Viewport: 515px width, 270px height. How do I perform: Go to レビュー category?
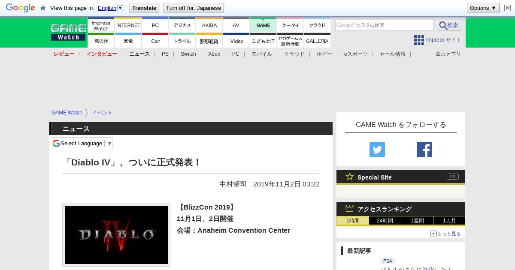click(64, 54)
